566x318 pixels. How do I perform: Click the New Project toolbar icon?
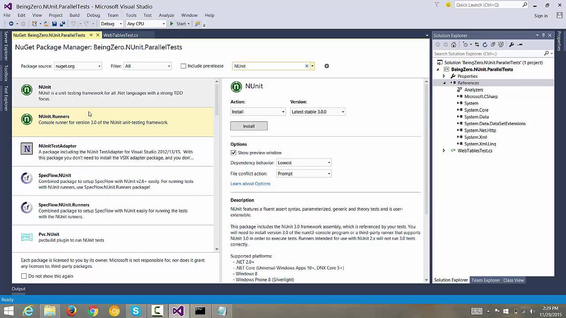click(34, 24)
